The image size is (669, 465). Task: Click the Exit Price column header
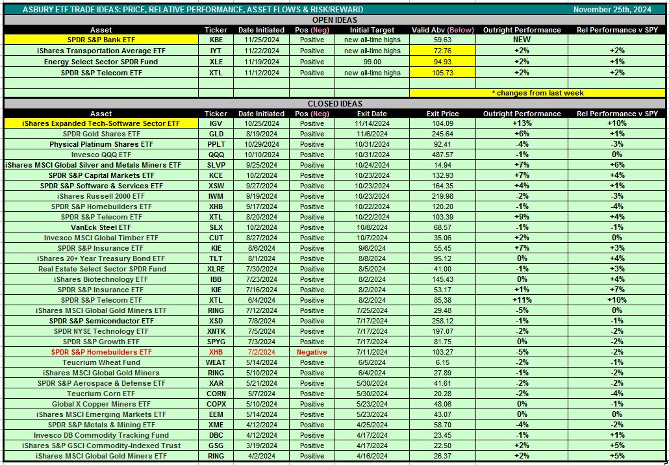(442, 114)
